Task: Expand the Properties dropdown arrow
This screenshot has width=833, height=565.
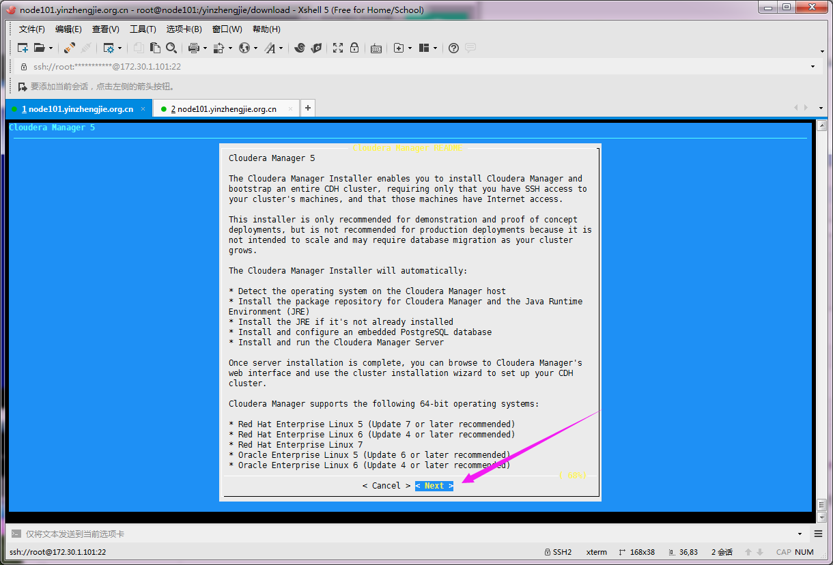Action: [120, 48]
